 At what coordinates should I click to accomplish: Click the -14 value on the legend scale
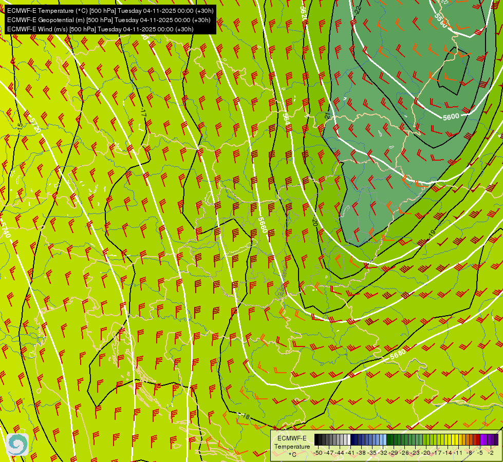point(448,453)
